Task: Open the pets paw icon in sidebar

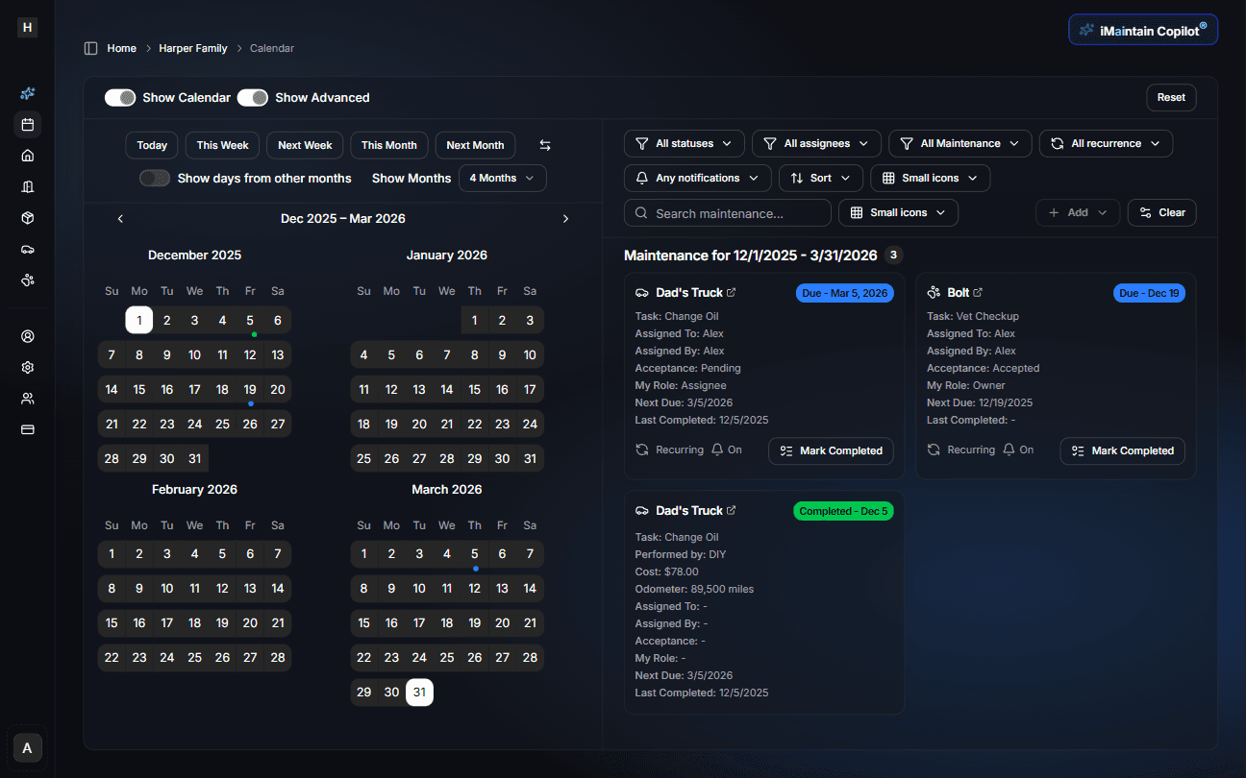Action: point(28,280)
